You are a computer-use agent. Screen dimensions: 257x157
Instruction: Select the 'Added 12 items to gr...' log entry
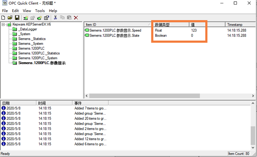click(90, 139)
